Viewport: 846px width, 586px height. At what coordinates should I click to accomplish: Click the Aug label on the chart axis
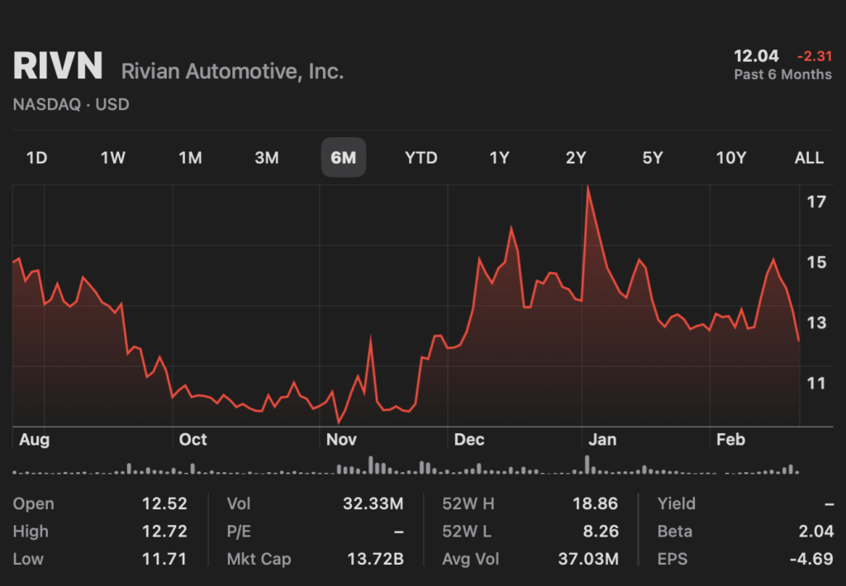coord(35,439)
